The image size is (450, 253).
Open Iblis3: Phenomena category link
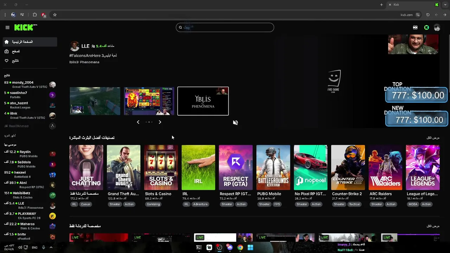point(84,62)
